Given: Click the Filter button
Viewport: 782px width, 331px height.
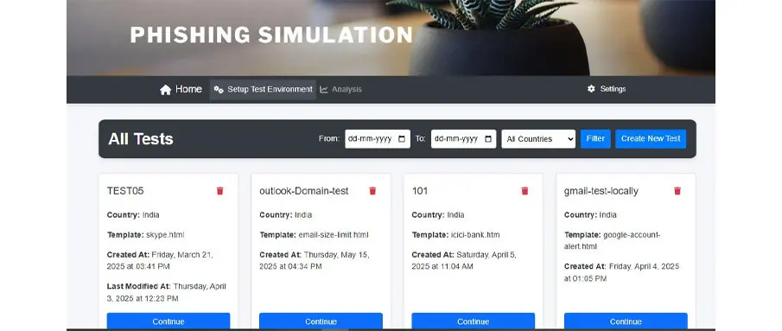Looking at the screenshot, I should tap(595, 139).
